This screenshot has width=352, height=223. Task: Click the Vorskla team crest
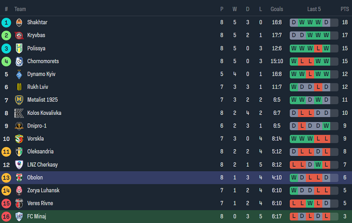coord(19,139)
